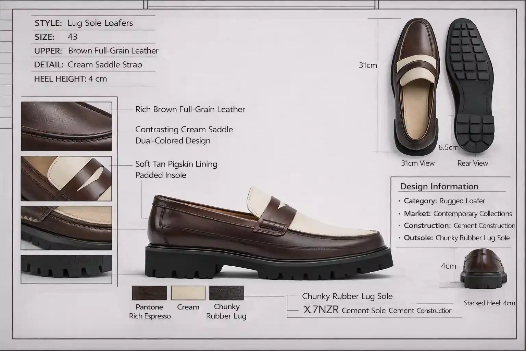Click the '31cm View' caption
This screenshot has width=526, height=351.
418,163
